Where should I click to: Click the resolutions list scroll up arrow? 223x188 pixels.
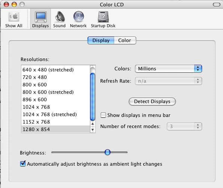[92, 124]
